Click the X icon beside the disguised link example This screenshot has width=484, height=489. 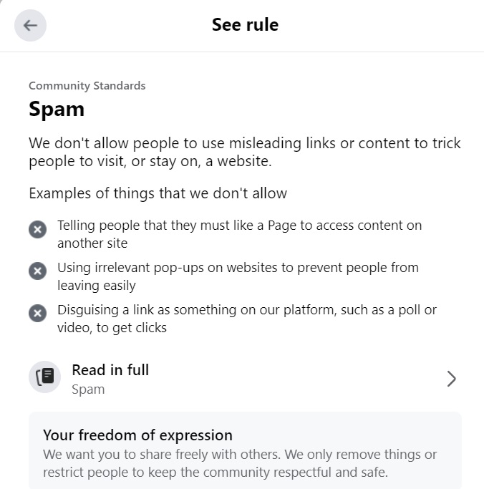(x=37, y=314)
